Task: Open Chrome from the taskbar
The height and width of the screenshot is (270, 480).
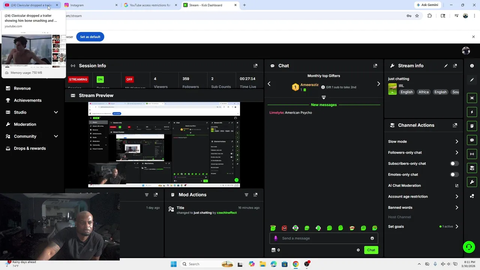Action: pyautogui.click(x=295, y=264)
